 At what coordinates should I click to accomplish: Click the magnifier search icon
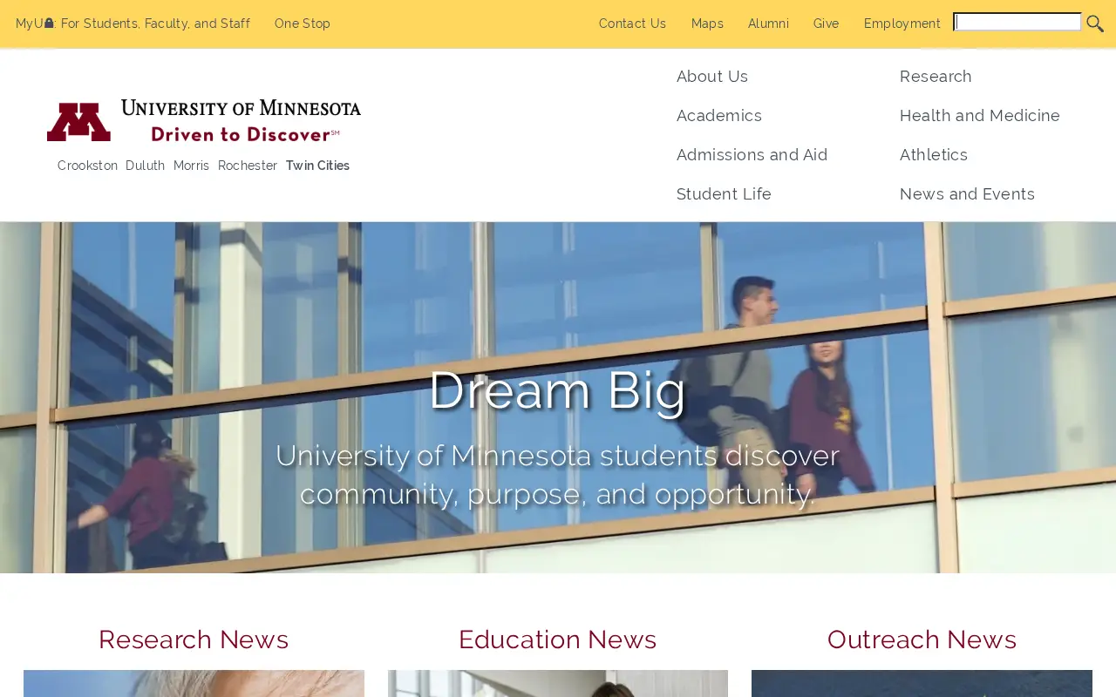point(1095,24)
